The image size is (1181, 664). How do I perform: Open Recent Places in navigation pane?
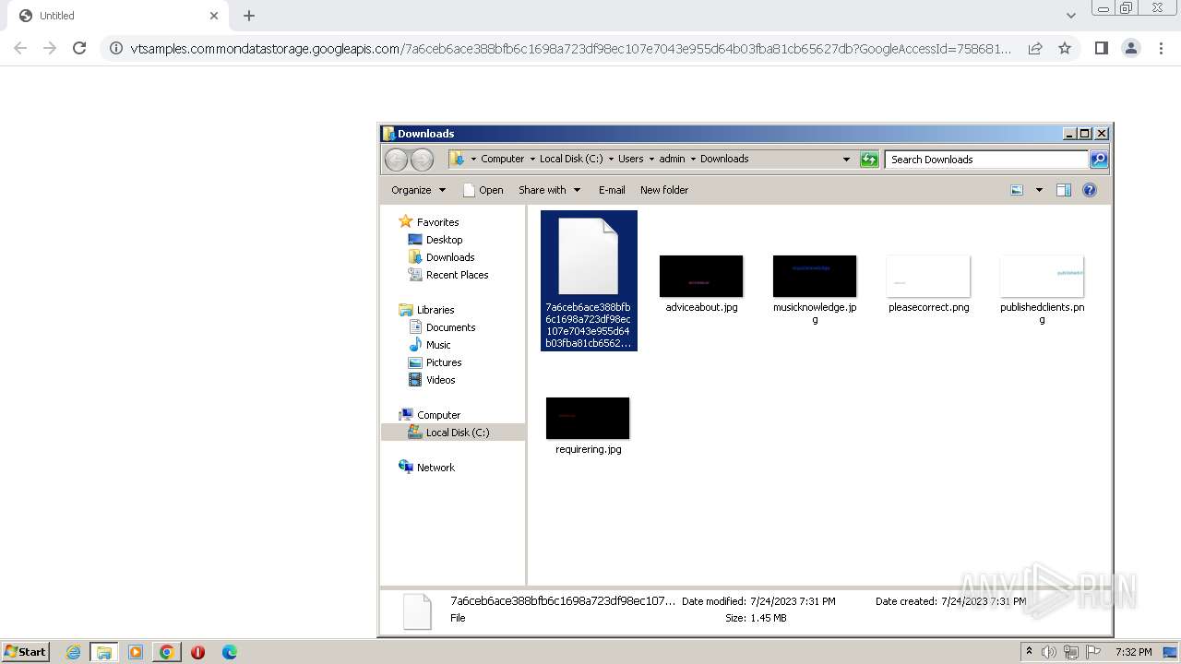457,275
